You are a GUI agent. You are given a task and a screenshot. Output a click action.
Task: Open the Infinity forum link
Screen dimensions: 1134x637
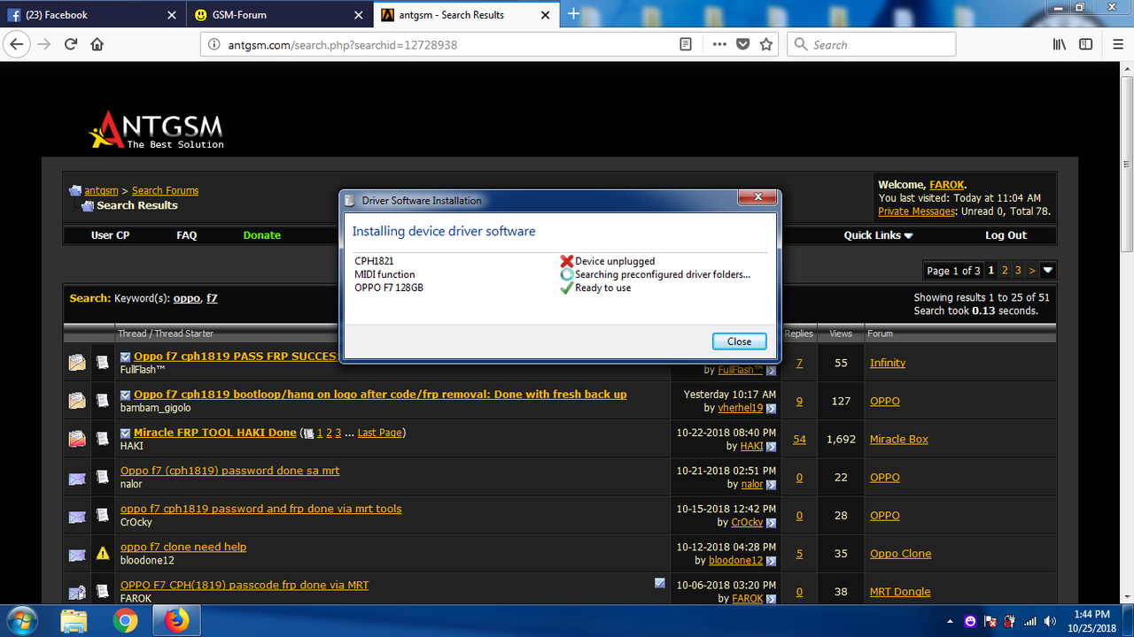(888, 363)
